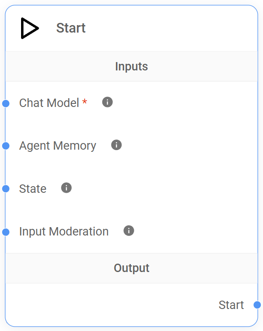Click the State input connector dot

[6, 189]
